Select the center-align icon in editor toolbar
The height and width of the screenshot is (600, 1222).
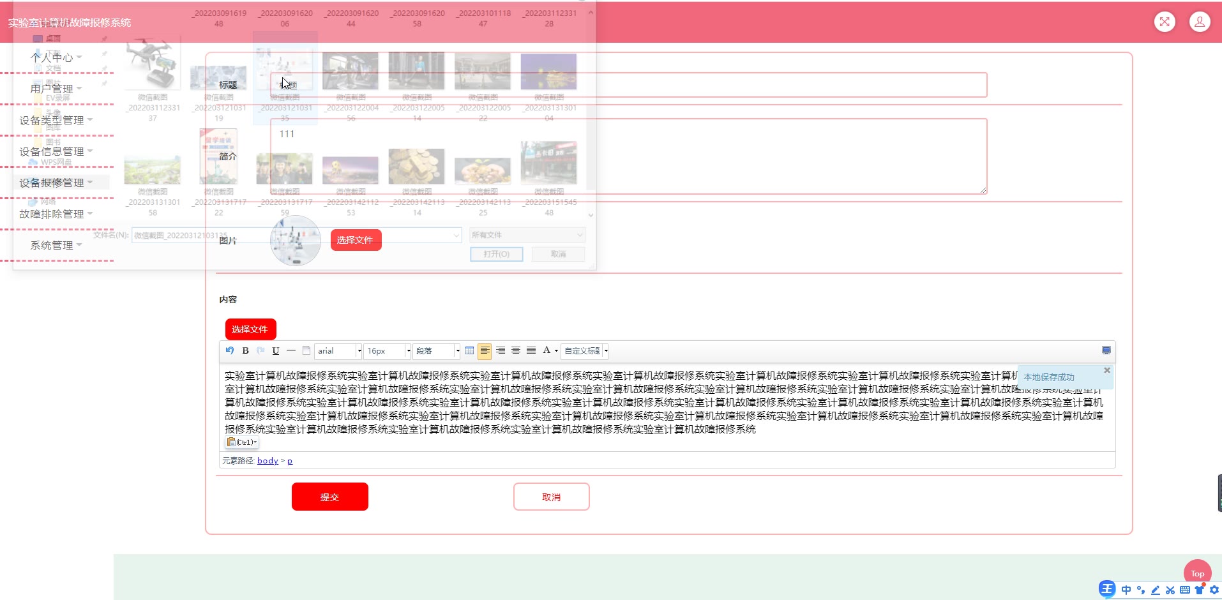coord(516,350)
